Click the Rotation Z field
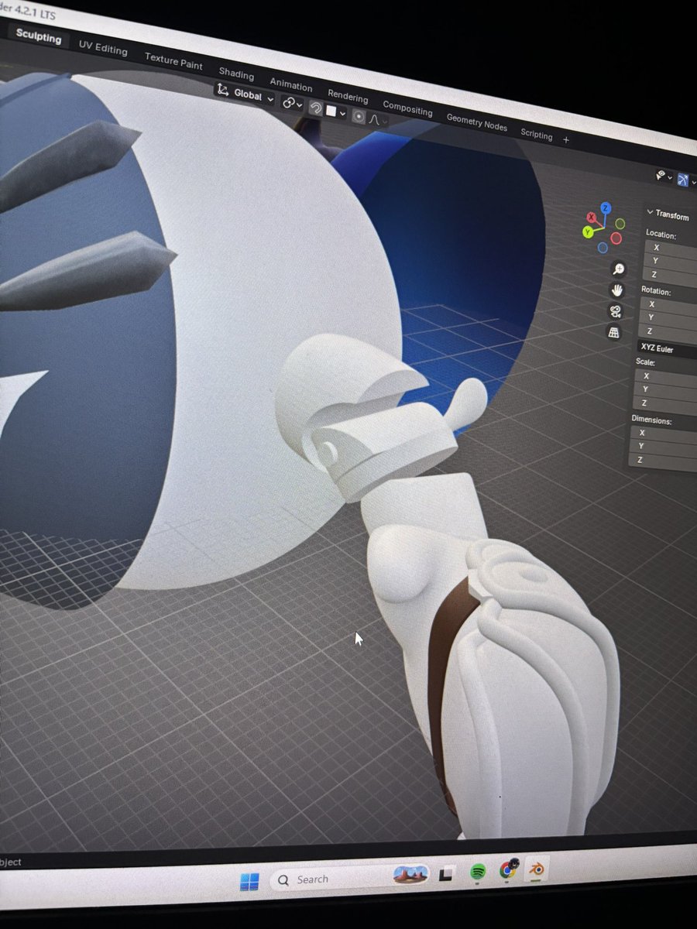The width and height of the screenshot is (697, 929). (665, 332)
